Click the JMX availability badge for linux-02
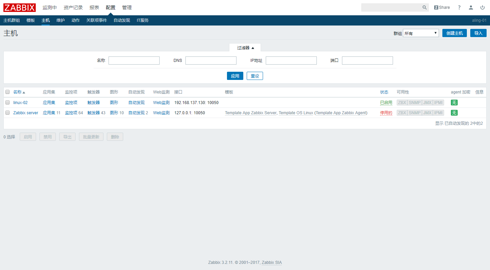490x270 pixels. point(427,102)
